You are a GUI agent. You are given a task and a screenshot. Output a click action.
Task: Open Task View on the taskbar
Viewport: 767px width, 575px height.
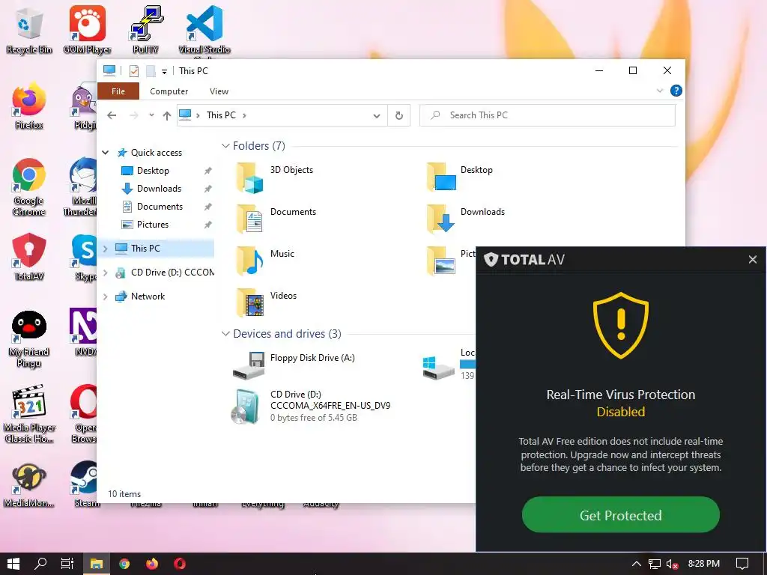click(67, 564)
